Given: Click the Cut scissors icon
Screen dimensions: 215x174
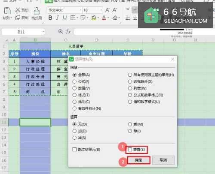Looking at the screenshot, I should pos(18,10).
